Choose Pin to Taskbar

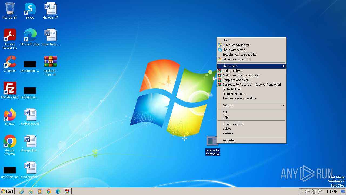coord(251,89)
